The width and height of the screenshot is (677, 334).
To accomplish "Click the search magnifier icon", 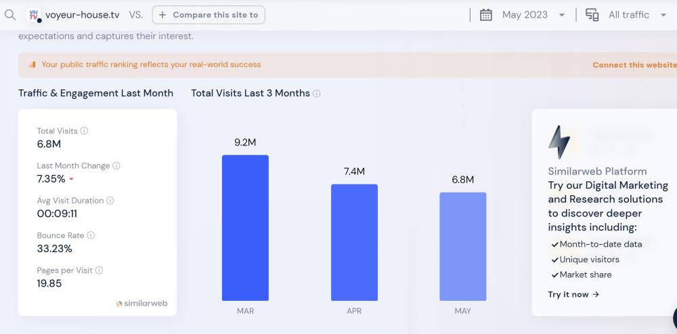I will coord(9,15).
